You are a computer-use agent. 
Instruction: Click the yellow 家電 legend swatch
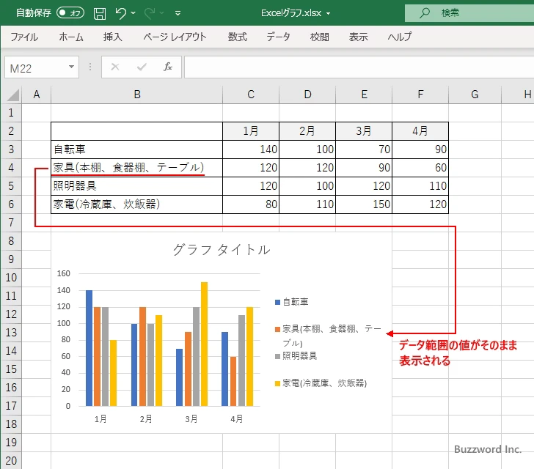pyautogui.click(x=277, y=383)
